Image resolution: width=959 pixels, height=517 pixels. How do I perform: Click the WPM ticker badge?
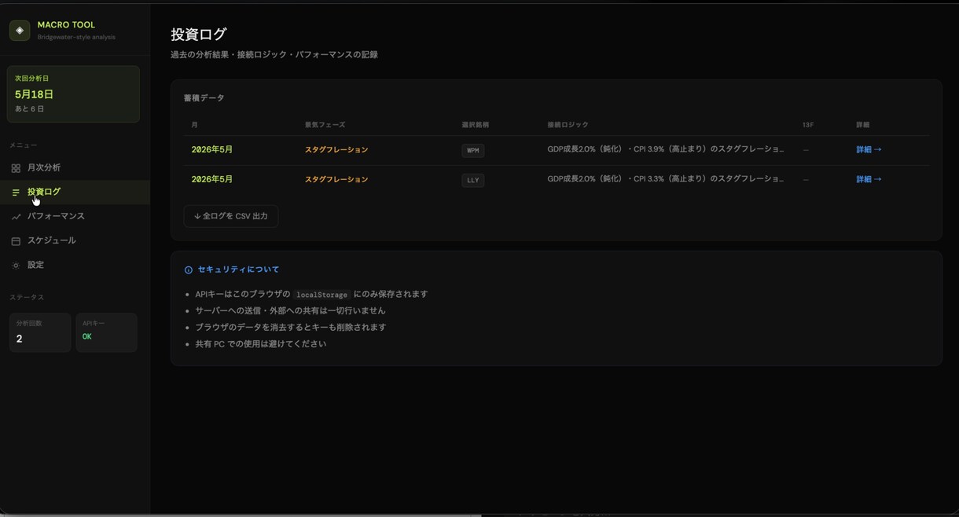click(x=473, y=150)
